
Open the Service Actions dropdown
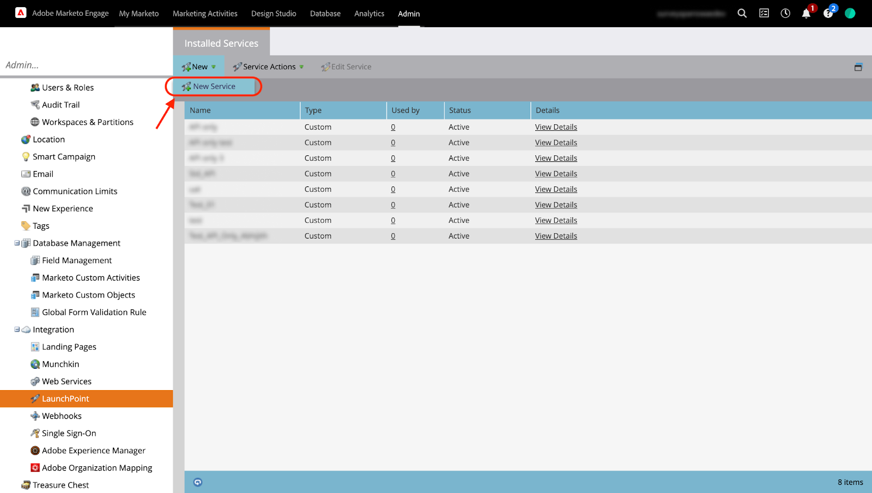[x=269, y=67]
